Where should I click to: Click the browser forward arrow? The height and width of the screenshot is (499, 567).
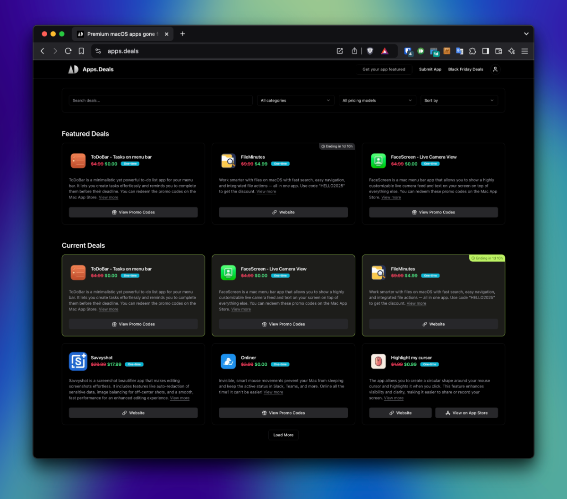pos(55,51)
